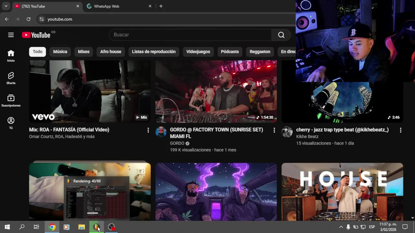The image size is (415, 233).
Task: Open the HOUSE DJ set thumbnail
Action: click(x=342, y=192)
